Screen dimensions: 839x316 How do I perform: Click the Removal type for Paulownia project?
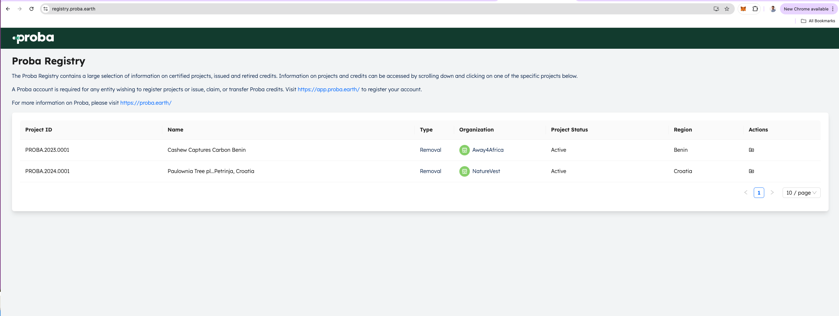pyautogui.click(x=430, y=171)
